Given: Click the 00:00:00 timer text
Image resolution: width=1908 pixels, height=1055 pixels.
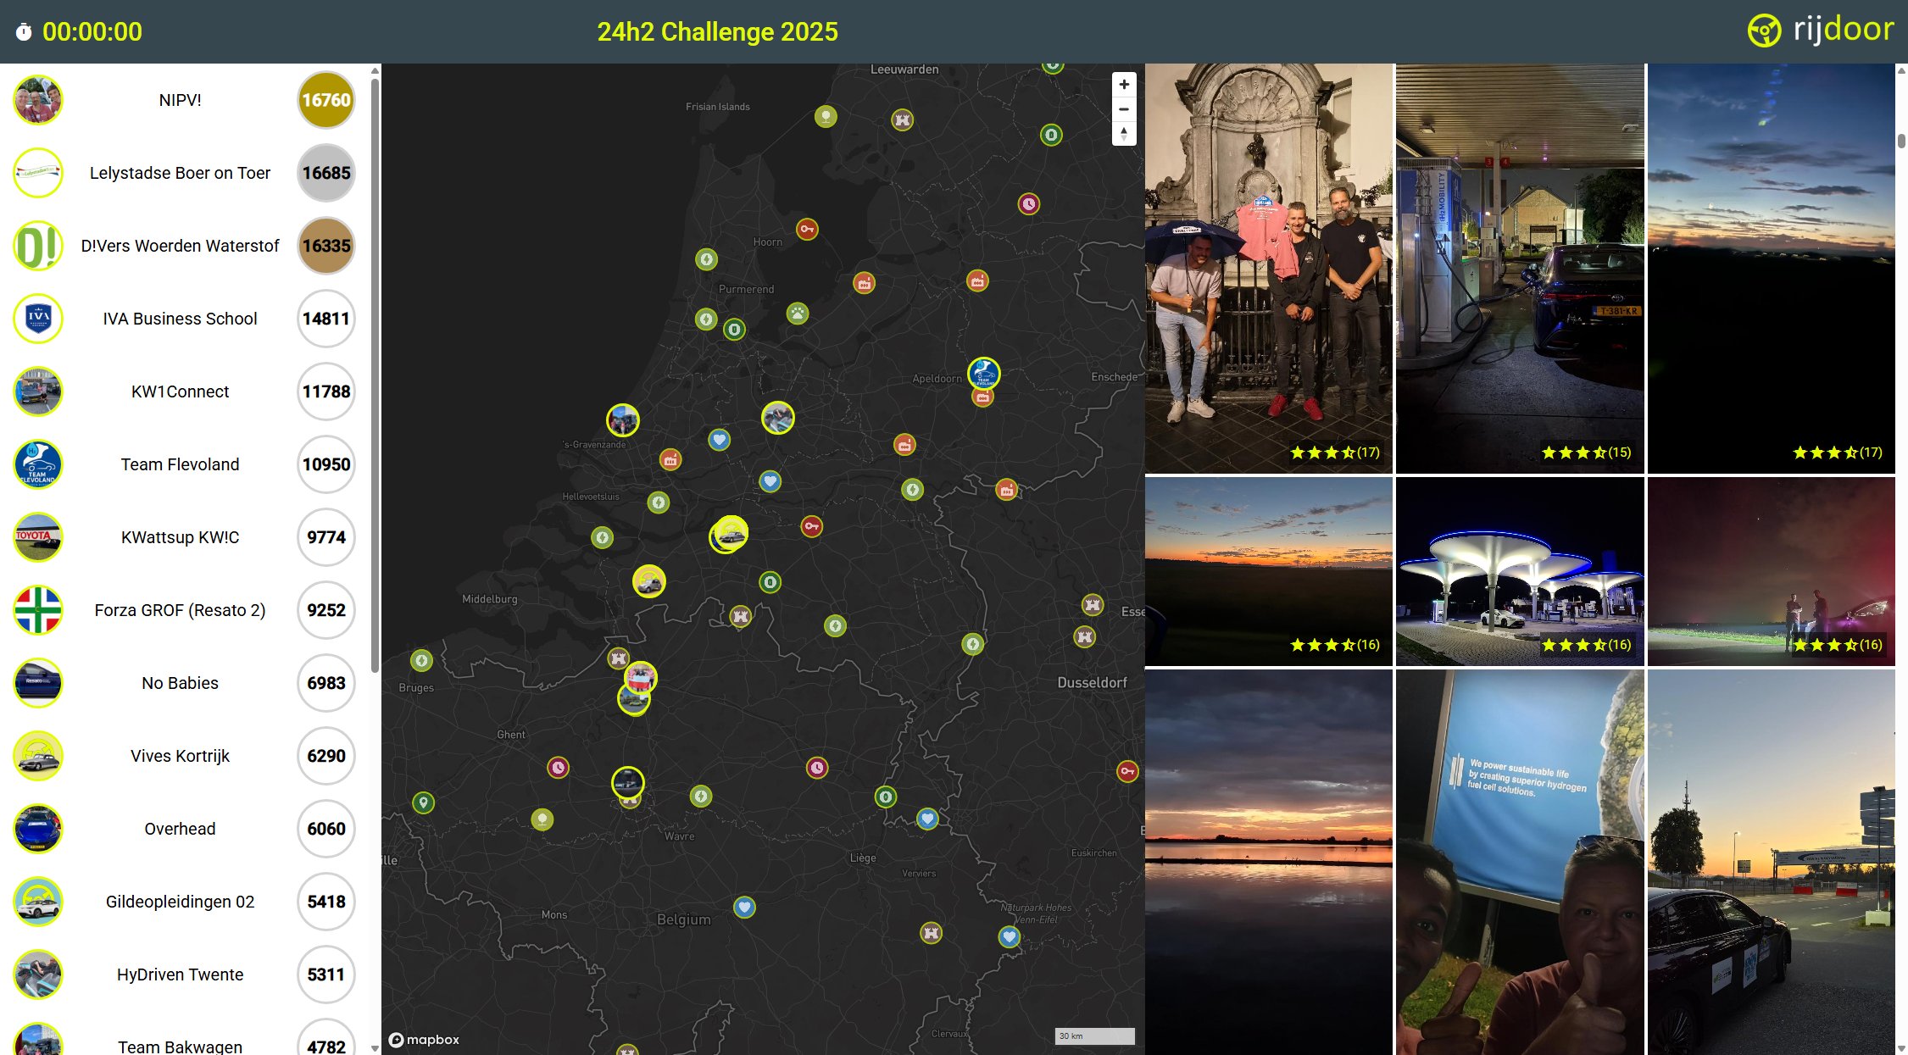Looking at the screenshot, I should (92, 31).
